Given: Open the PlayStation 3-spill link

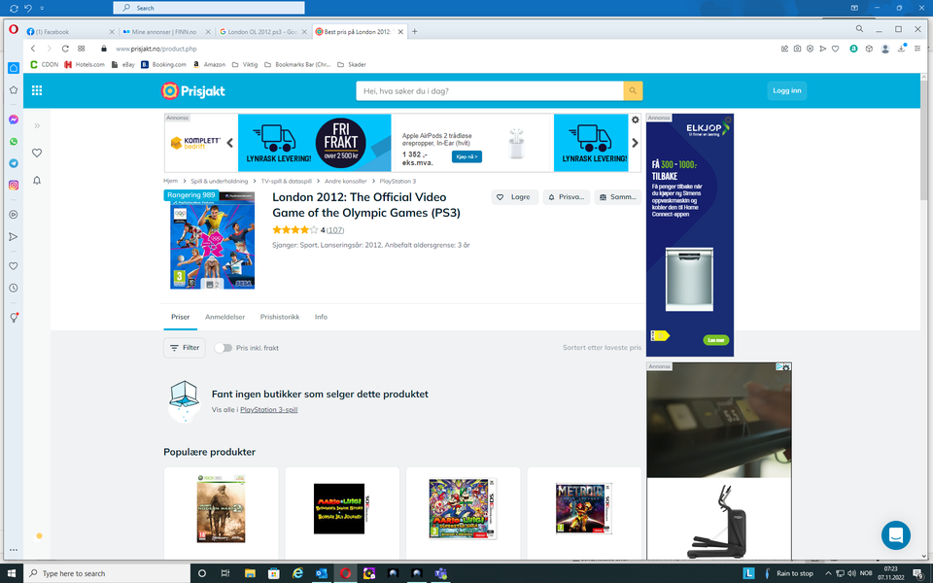Looking at the screenshot, I should (268, 410).
